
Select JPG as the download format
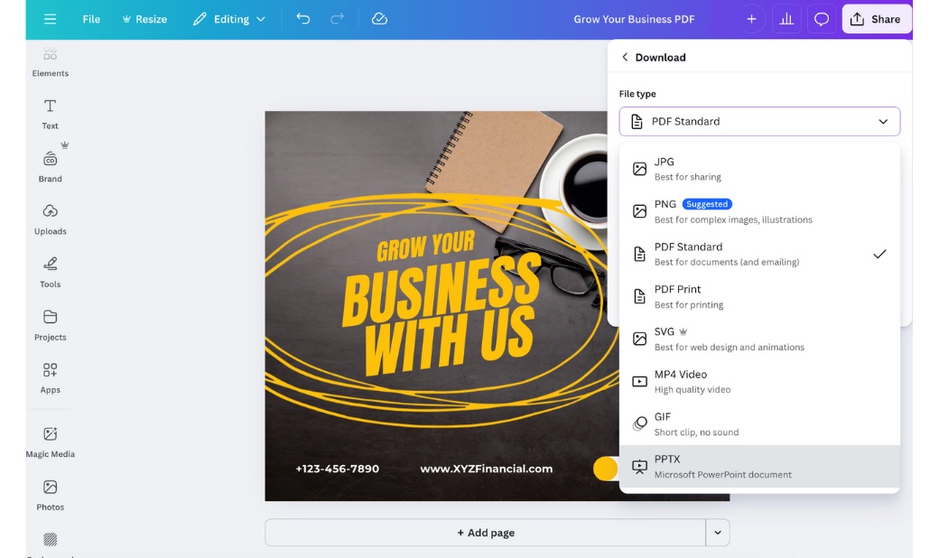click(x=759, y=169)
